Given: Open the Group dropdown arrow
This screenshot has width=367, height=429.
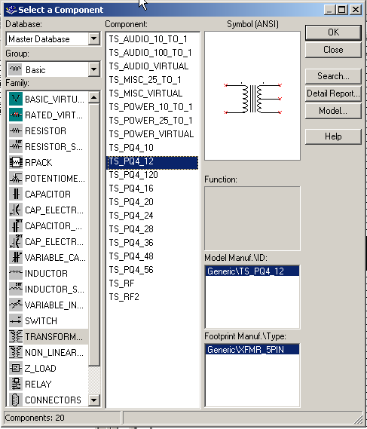Looking at the screenshot, I should 93,70.
